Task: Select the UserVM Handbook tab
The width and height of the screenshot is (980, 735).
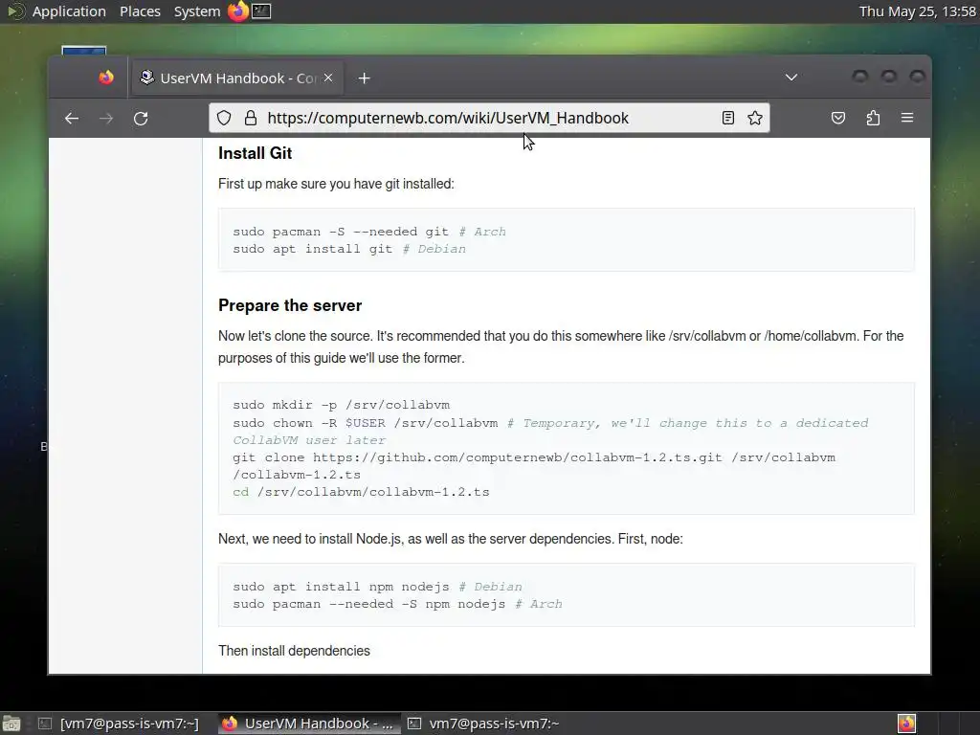Action: click(x=236, y=78)
